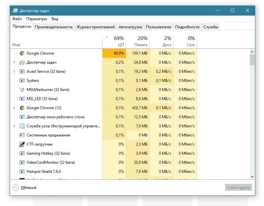Open the Файл menu
Screen dimensions: 264x206
tap(17, 19)
